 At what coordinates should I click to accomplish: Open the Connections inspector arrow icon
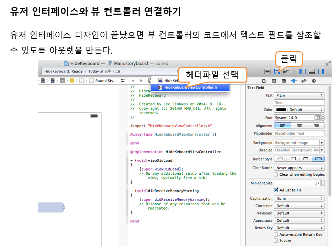pyautogui.click(x=314, y=81)
